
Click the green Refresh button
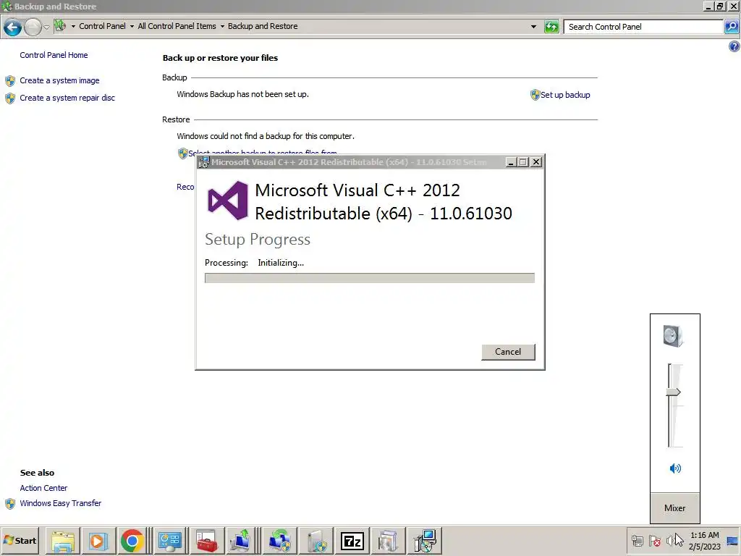coord(551,27)
